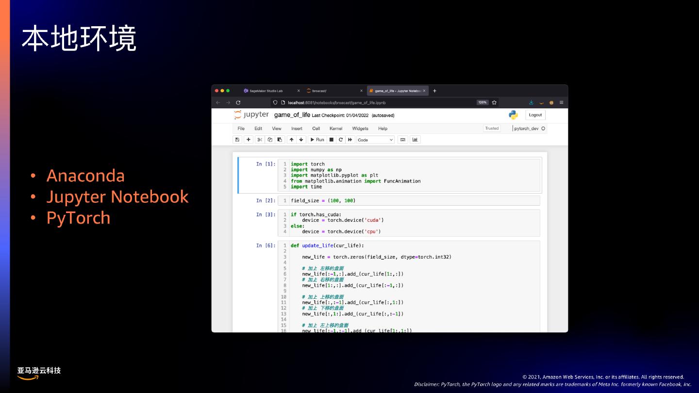Bookmark page with the star icon
The image size is (699, 393).
494,102
